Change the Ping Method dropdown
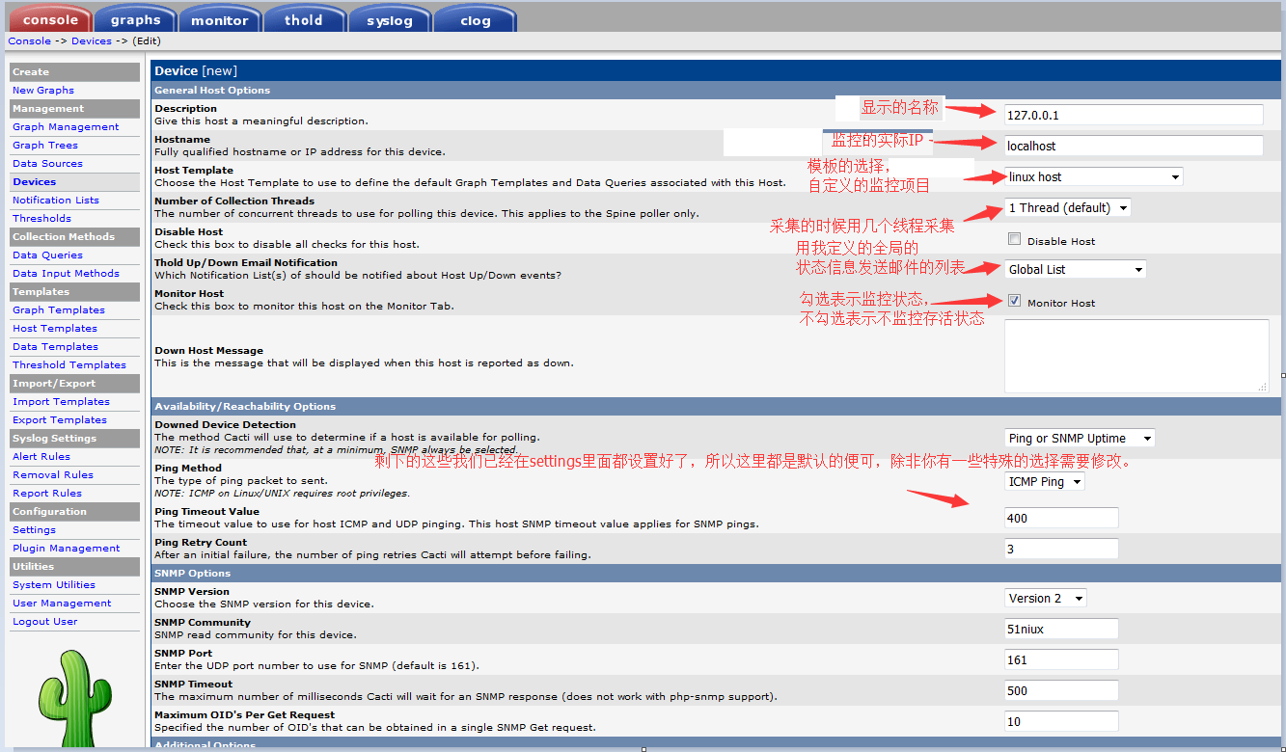This screenshot has width=1286, height=752. pyautogui.click(x=1045, y=482)
